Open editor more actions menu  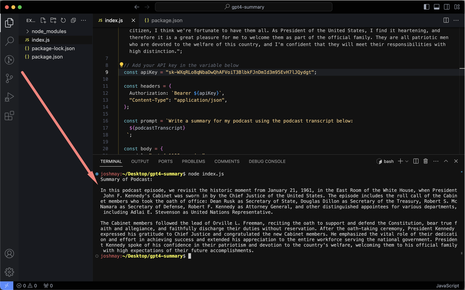click(456, 20)
